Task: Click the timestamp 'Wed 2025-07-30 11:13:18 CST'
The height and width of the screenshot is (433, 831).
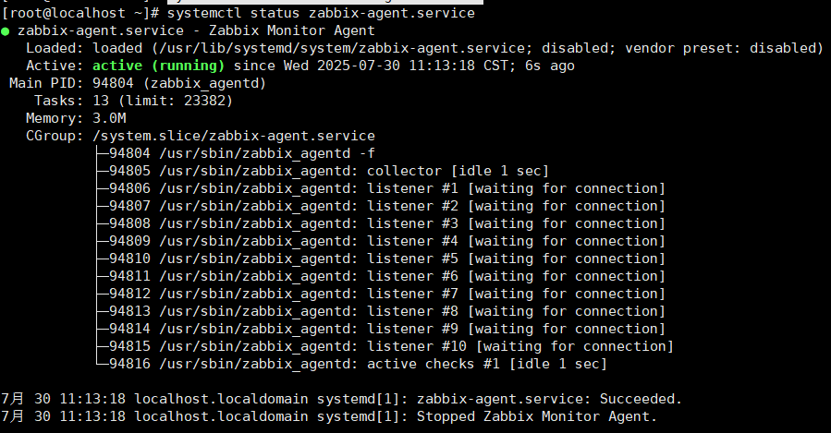Action: pyautogui.click(x=396, y=66)
